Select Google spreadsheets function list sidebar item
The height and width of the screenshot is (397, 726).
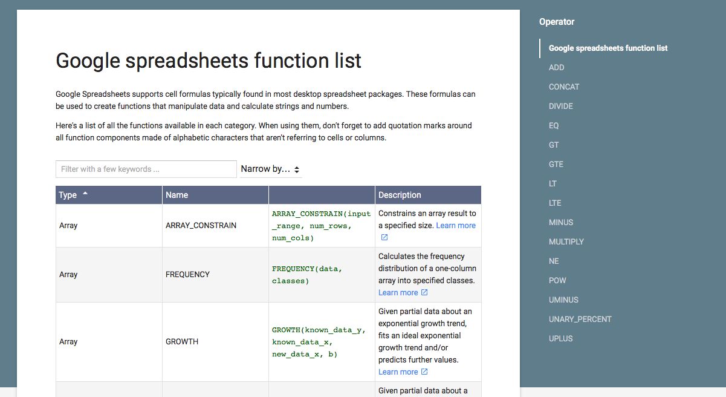coord(608,48)
